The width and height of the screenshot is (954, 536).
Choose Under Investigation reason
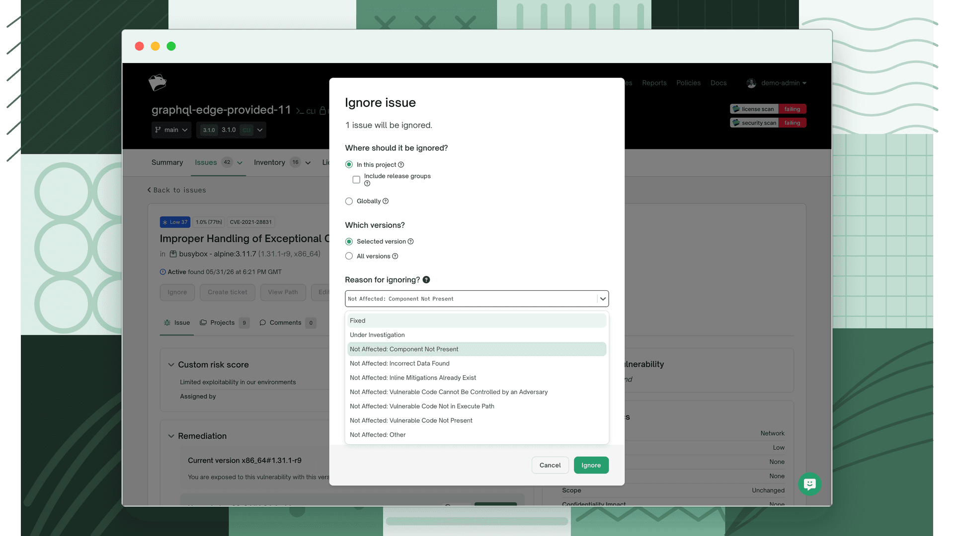477,335
